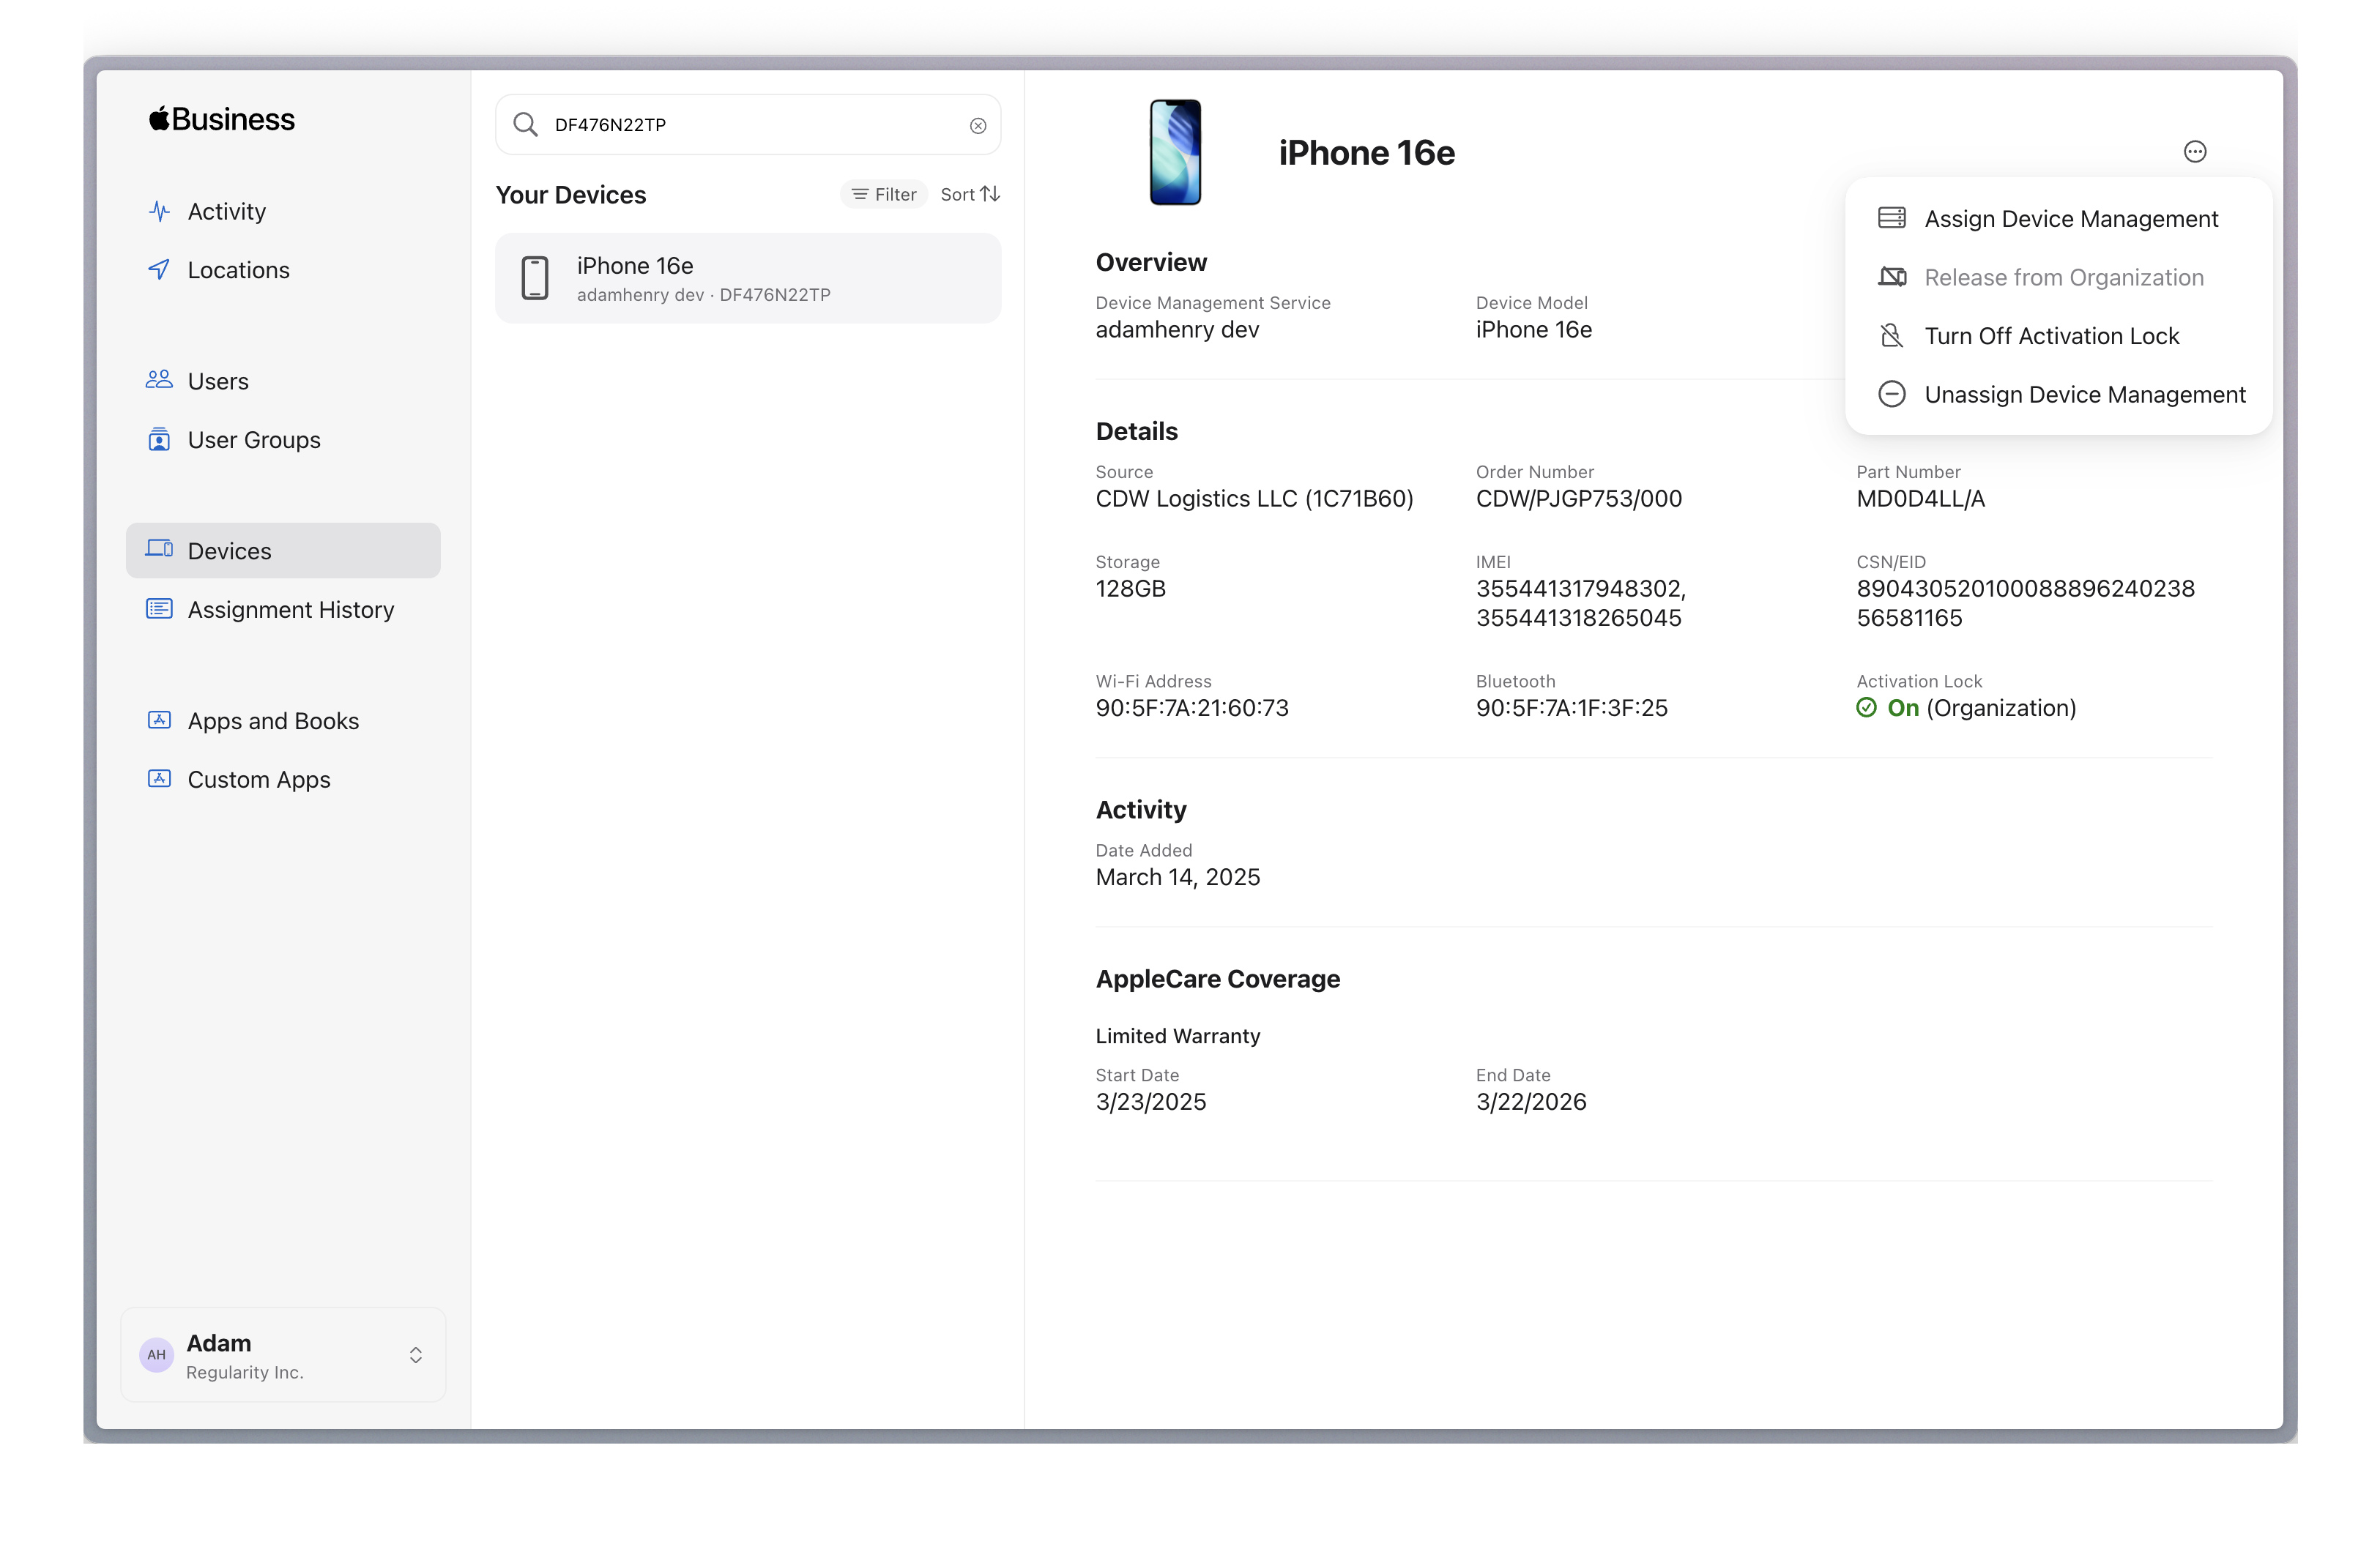Select iPhone 16e device in list

(x=747, y=278)
